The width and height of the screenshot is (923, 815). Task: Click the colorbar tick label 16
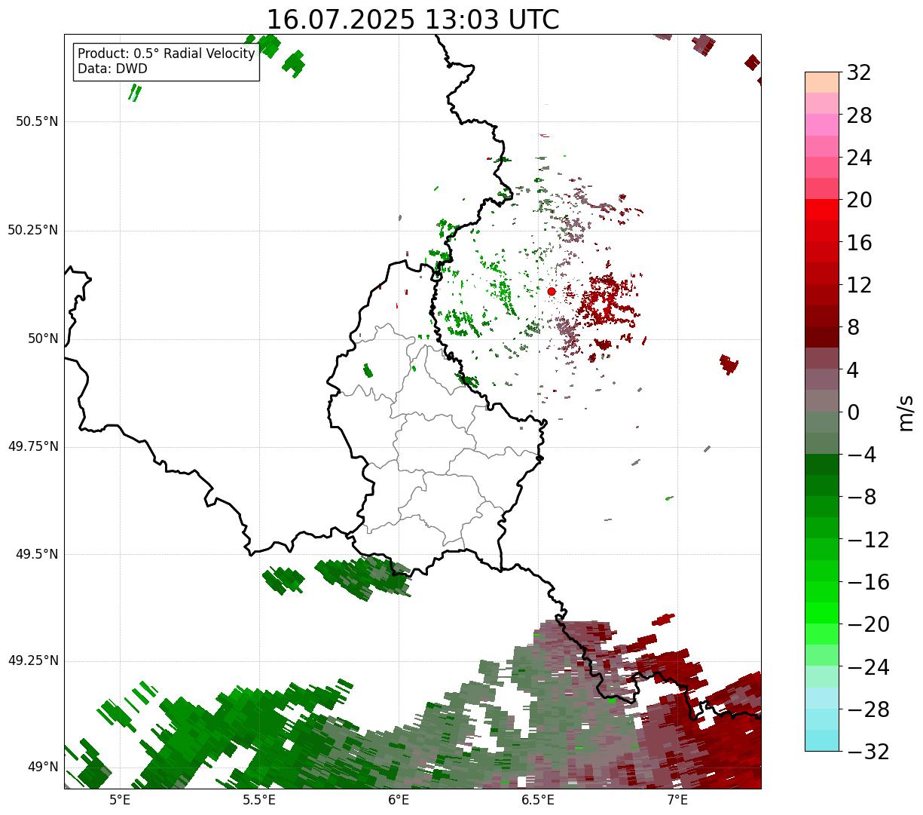point(859,243)
